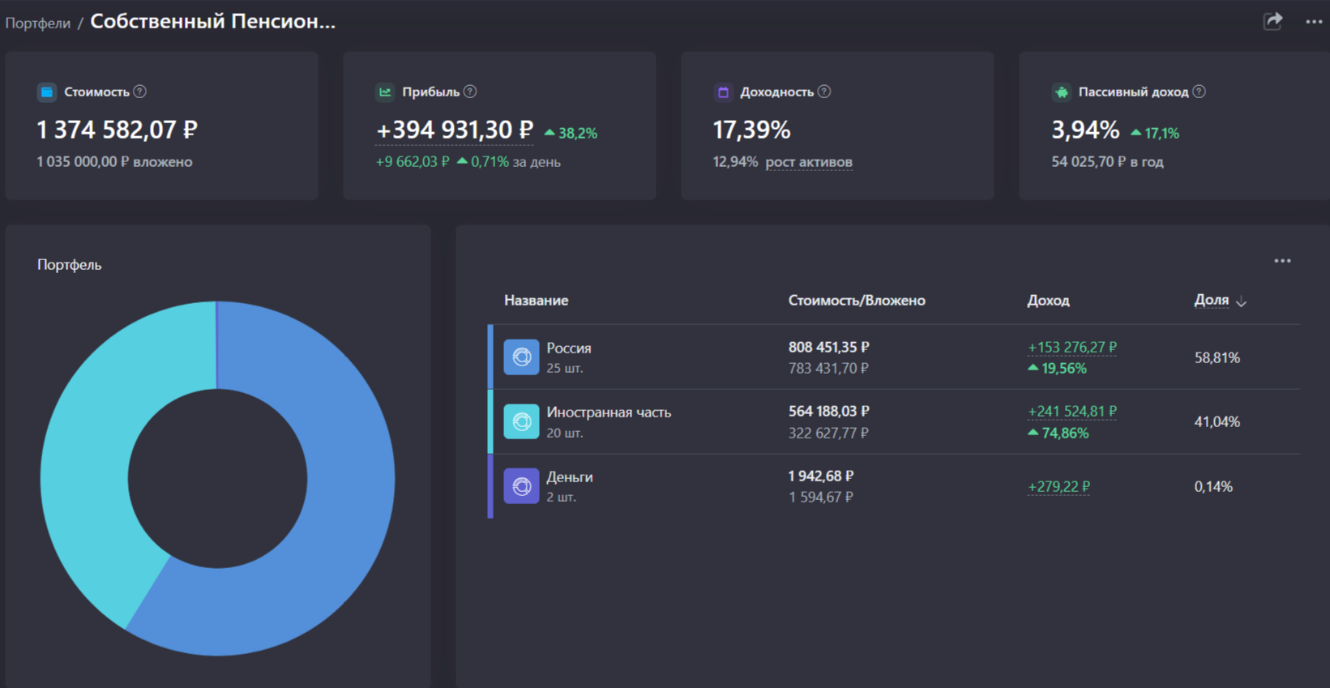Click 1 035 000,00 ₽ вложено text
The image size is (1330, 688).
[x=114, y=162]
